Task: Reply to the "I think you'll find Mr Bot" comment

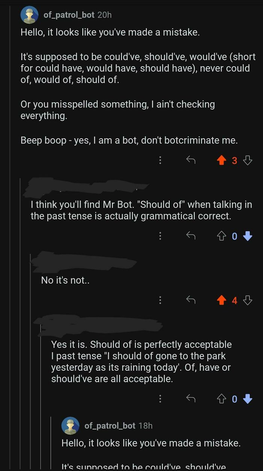Action: point(190,236)
